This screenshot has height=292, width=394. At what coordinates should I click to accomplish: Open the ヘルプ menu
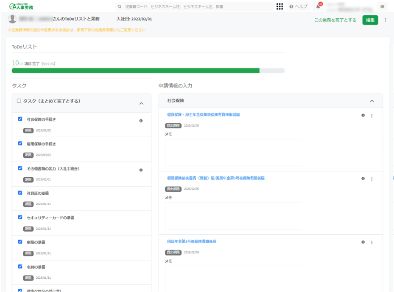point(299,6)
